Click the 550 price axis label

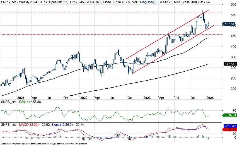(x=233, y=15)
